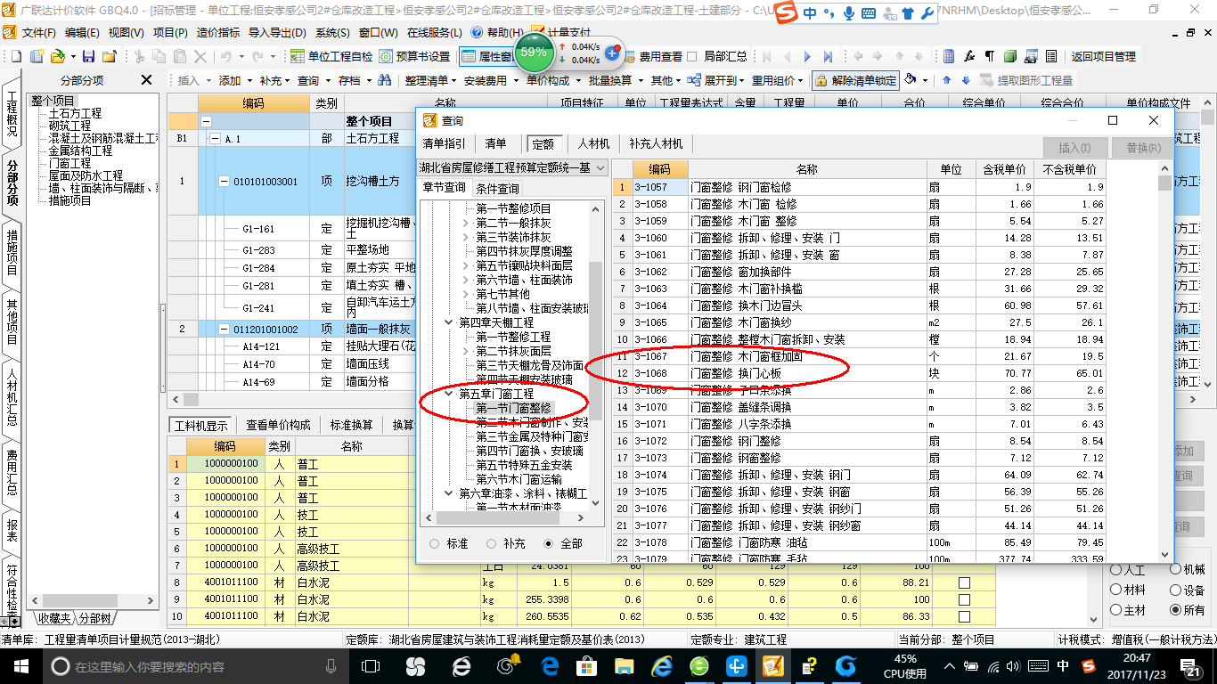Screen dimensions: 1217x684
Task: Switch to 人材机 tab in query dialog
Action: [x=593, y=143]
